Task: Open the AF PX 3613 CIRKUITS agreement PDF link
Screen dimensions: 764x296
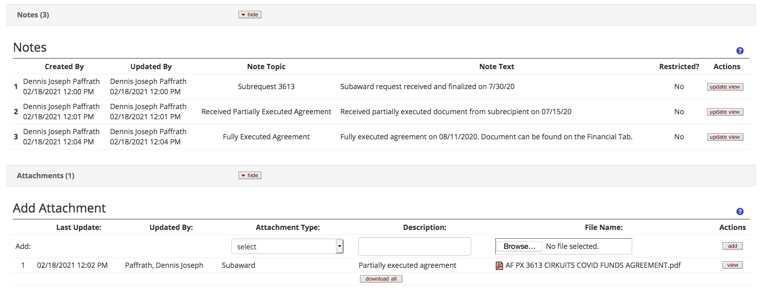Action: click(x=593, y=265)
